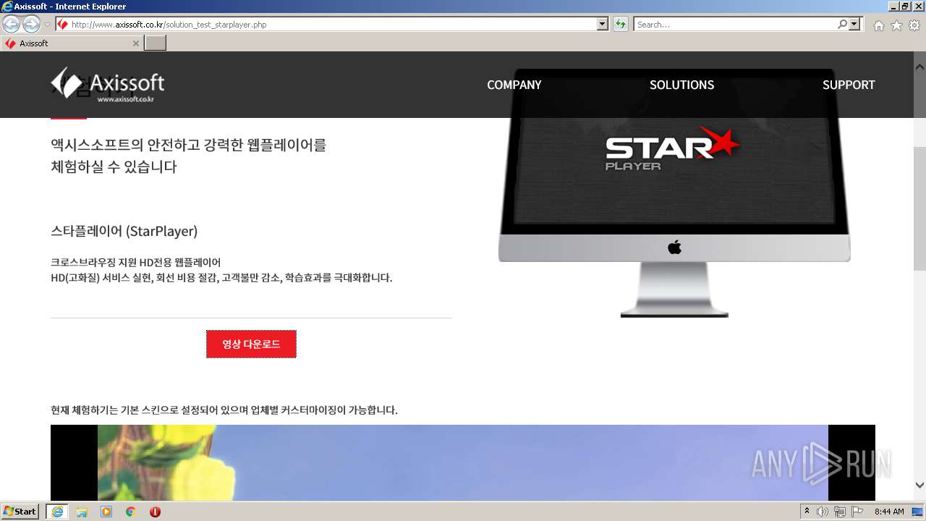Viewport: 926px width, 521px height.
Task: Minimize the Internet Explorer window
Action: (893, 7)
